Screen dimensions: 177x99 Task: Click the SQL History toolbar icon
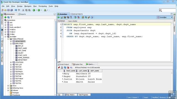[92, 17]
